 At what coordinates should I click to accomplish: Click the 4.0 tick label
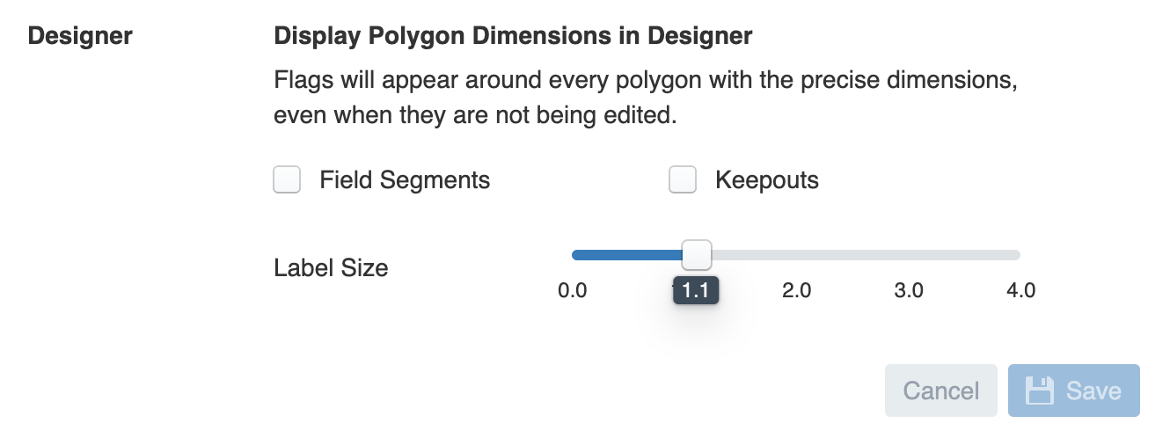pyautogui.click(x=1021, y=290)
